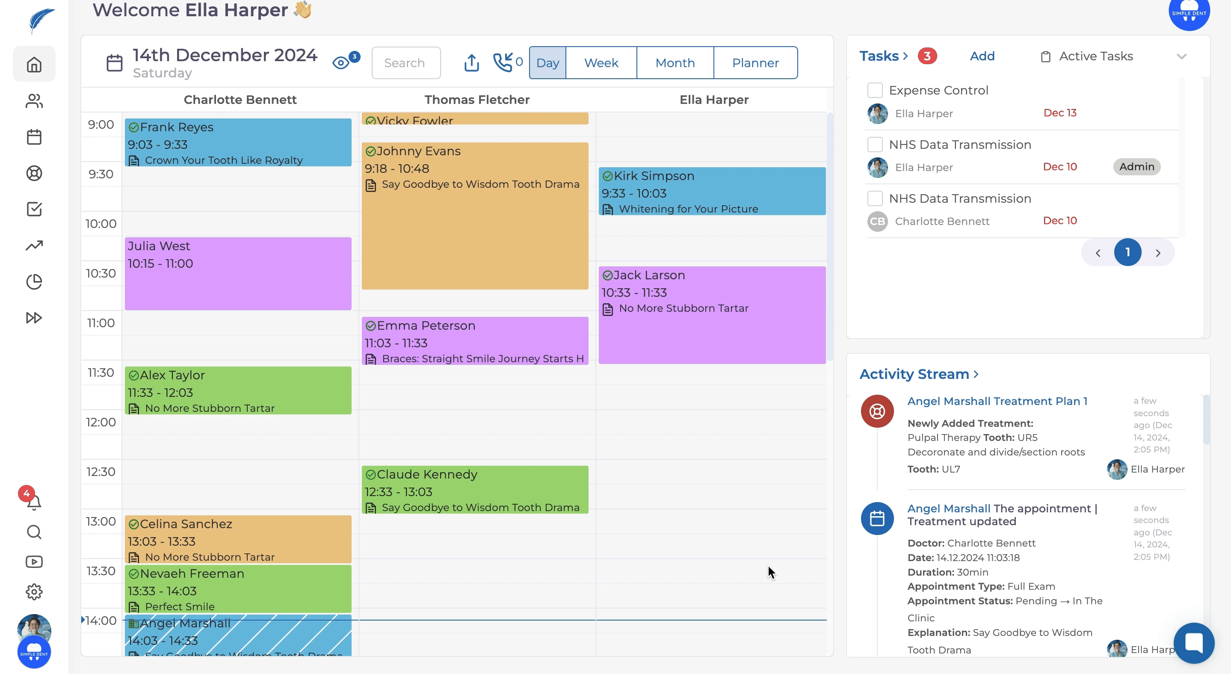
Task: Click the calendar icon in the left sidebar
Action: [x=34, y=137]
